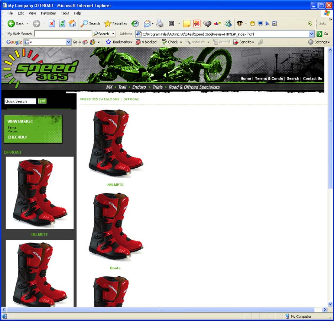Click into the Quick Search field
Viewport: 334px width, 321px height.
pyautogui.click(x=20, y=101)
